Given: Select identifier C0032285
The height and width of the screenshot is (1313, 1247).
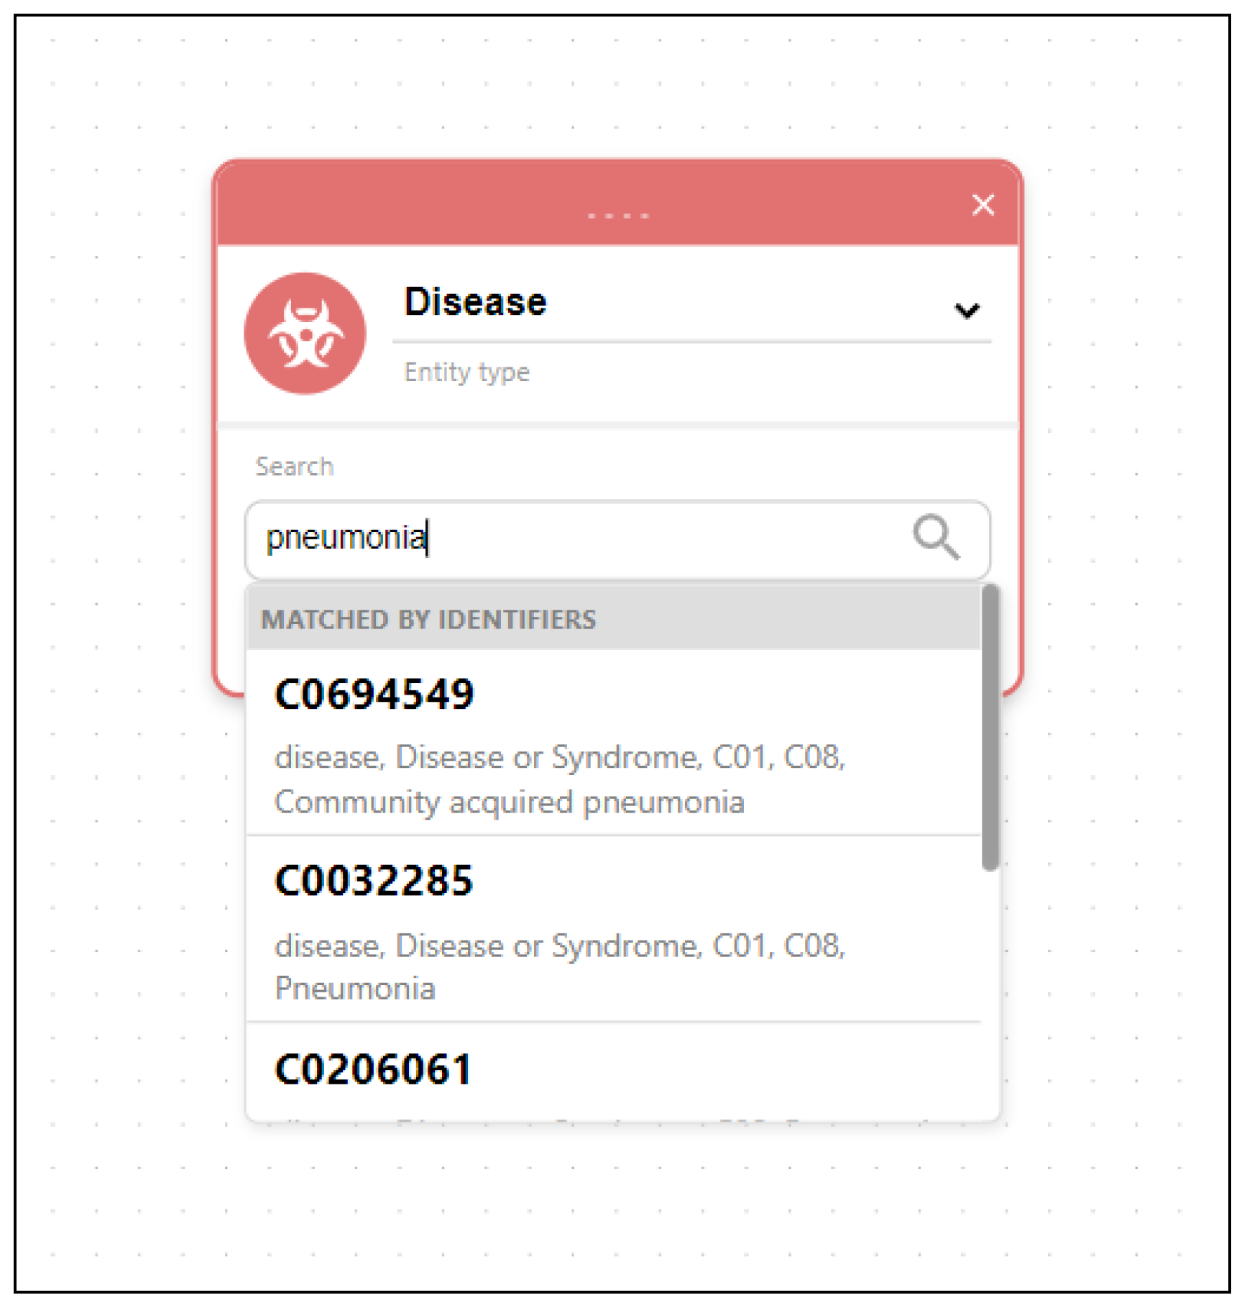Looking at the screenshot, I should click(374, 881).
